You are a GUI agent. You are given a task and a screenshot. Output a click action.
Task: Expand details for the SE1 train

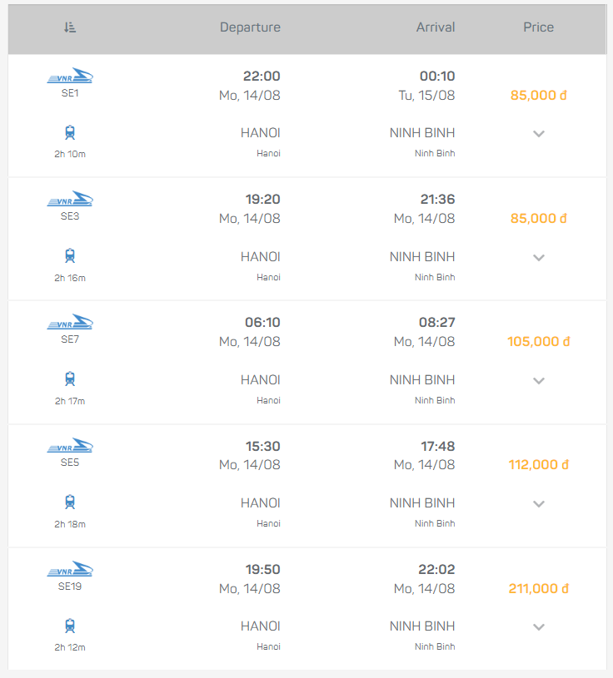tap(539, 134)
